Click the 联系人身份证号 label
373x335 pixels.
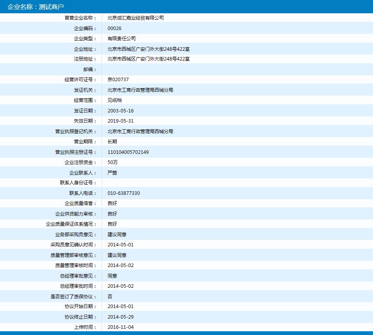click(78, 183)
